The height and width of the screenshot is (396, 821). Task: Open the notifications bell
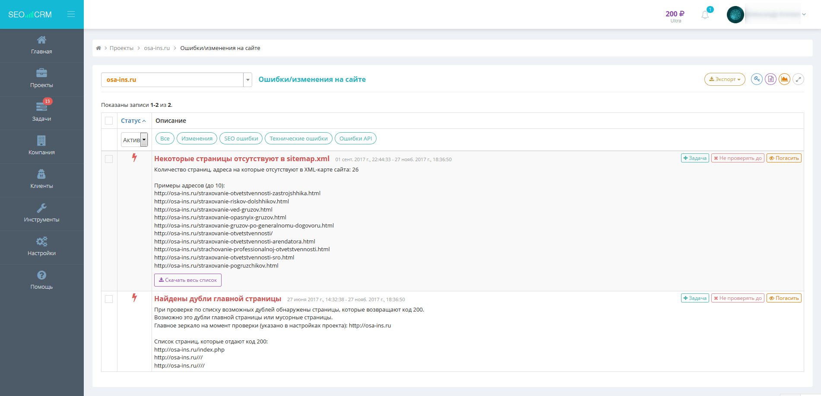(x=705, y=15)
